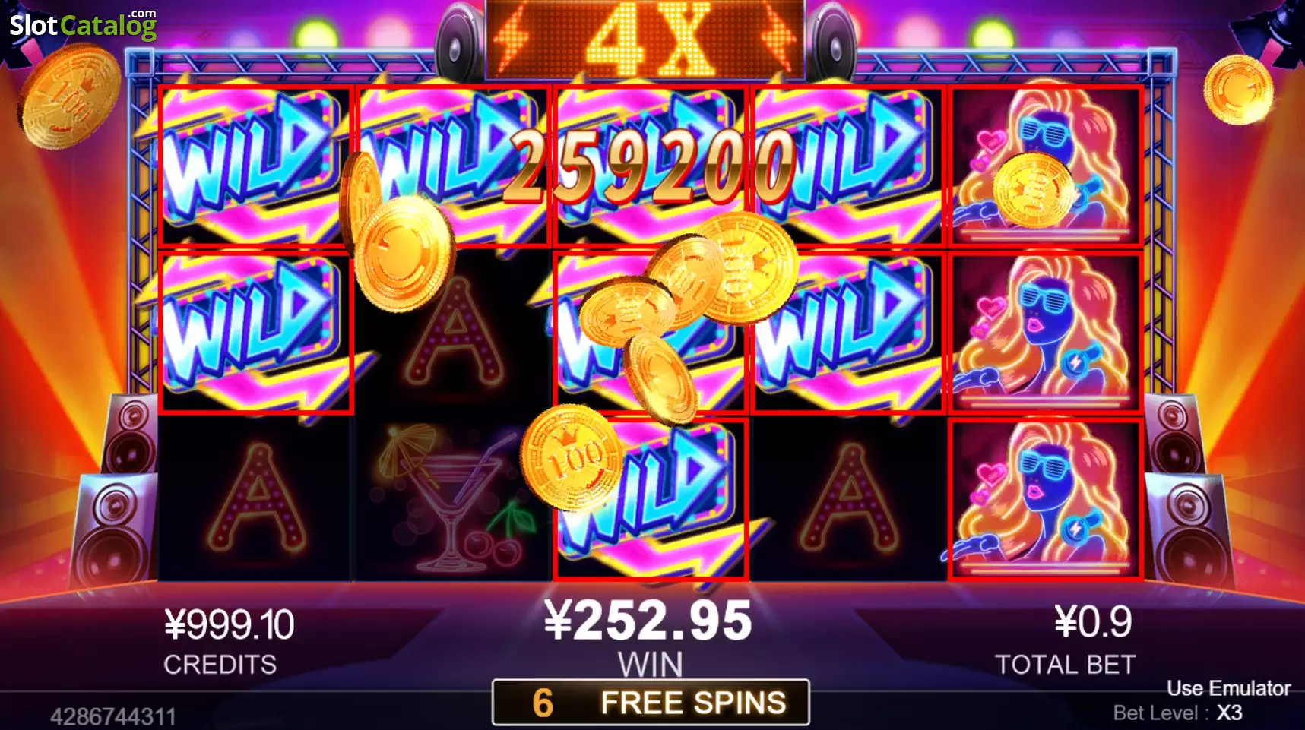Click the bottom neon girl symbol
This screenshot has height=730, width=1305.
(1046, 498)
